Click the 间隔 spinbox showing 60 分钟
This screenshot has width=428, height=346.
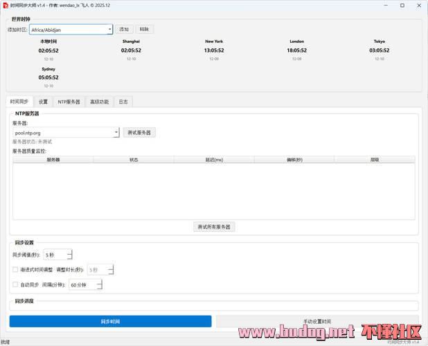pos(84,284)
